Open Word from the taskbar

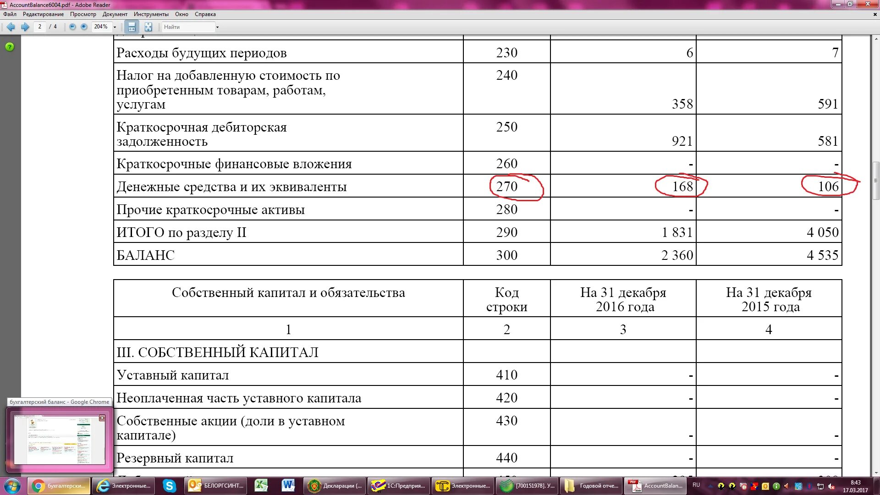tap(288, 486)
